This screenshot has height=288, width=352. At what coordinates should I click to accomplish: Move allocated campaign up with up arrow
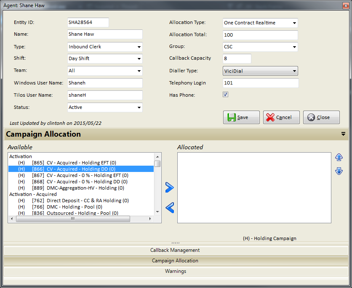[x=339, y=157]
